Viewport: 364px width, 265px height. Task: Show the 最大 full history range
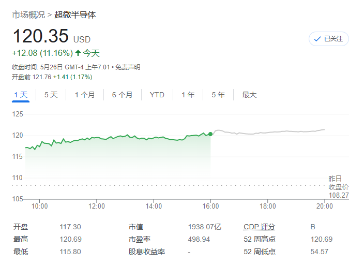(249, 95)
